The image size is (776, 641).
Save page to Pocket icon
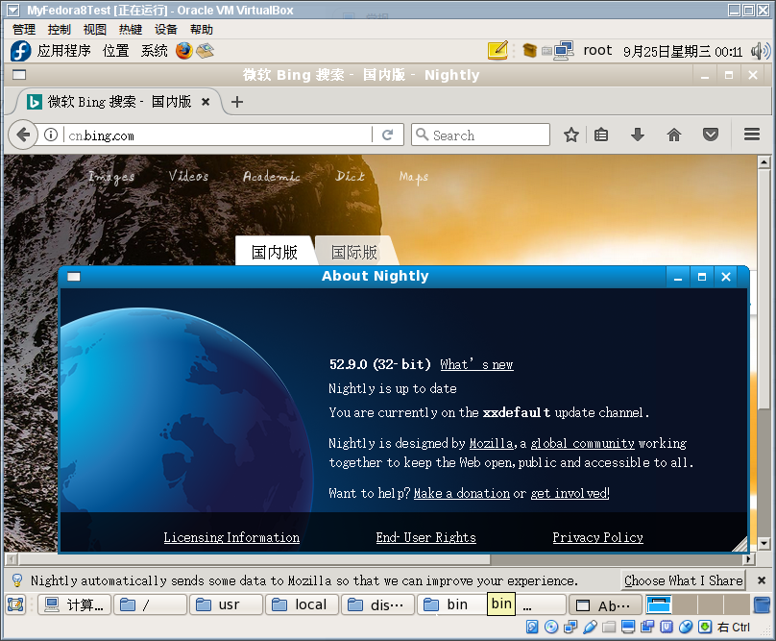tap(711, 135)
